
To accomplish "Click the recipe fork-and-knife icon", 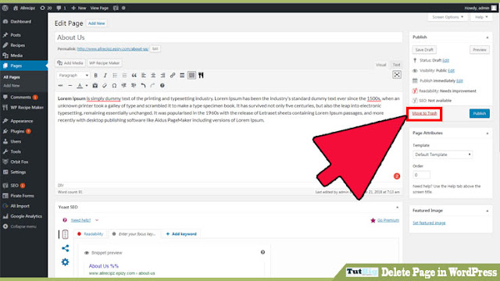I will pyautogui.click(x=201, y=75).
